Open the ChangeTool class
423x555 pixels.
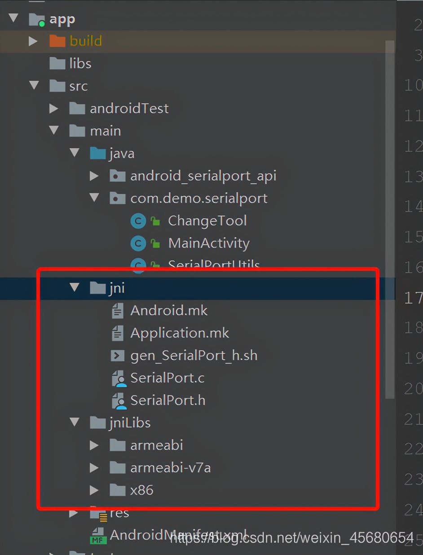pos(207,220)
